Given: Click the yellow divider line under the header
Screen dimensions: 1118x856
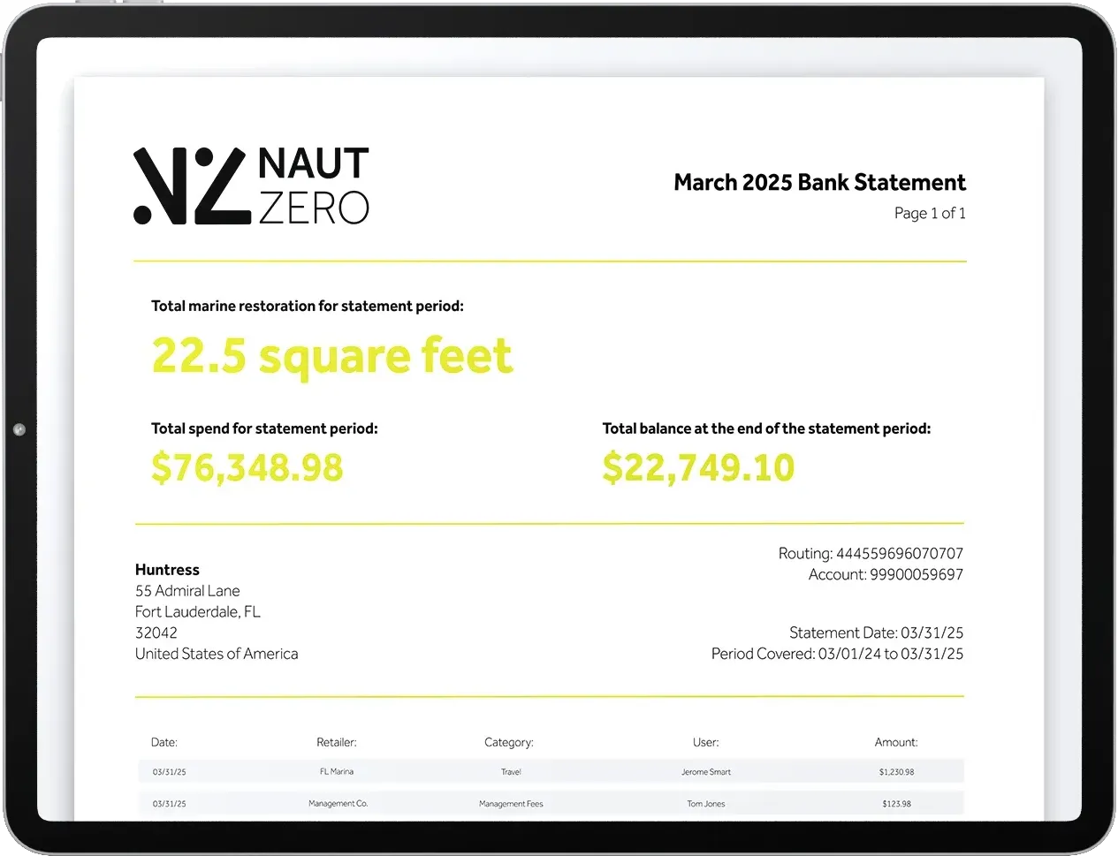Looking at the screenshot, I should pyautogui.click(x=548, y=261).
